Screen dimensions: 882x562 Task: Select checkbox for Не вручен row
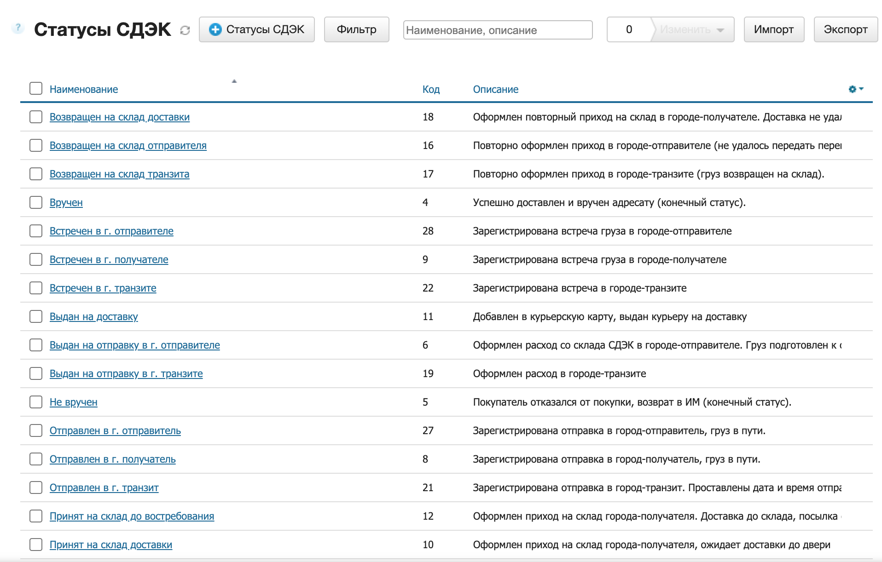(x=36, y=402)
